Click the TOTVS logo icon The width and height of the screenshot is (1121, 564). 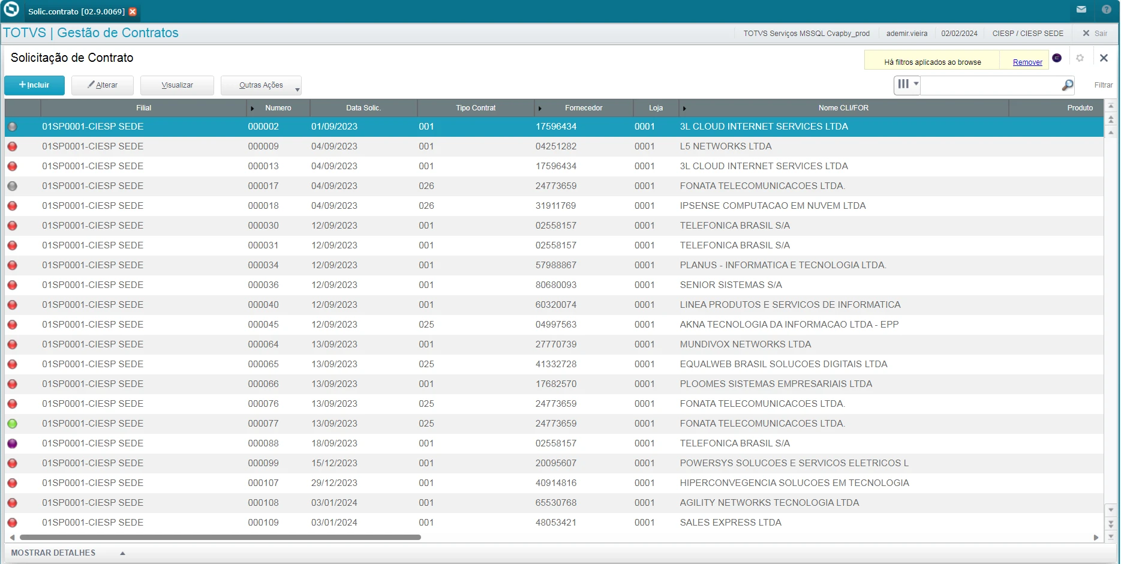[x=11, y=10]
